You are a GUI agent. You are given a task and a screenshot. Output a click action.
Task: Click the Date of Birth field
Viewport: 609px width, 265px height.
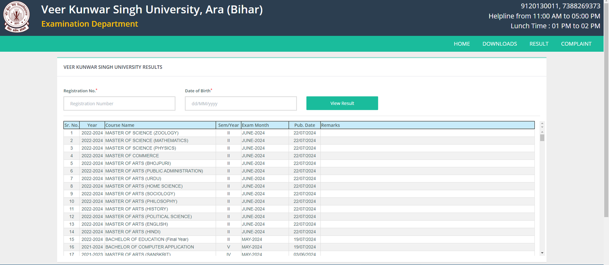(241, 103)
